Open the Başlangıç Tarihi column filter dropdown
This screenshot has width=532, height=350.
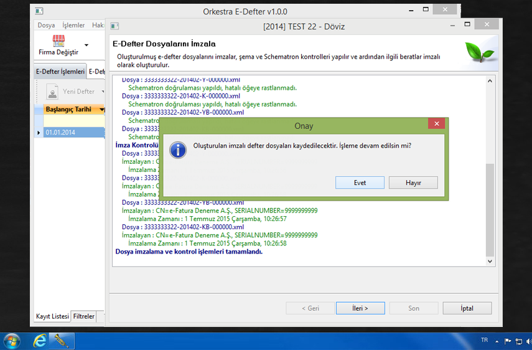[101, 110]
